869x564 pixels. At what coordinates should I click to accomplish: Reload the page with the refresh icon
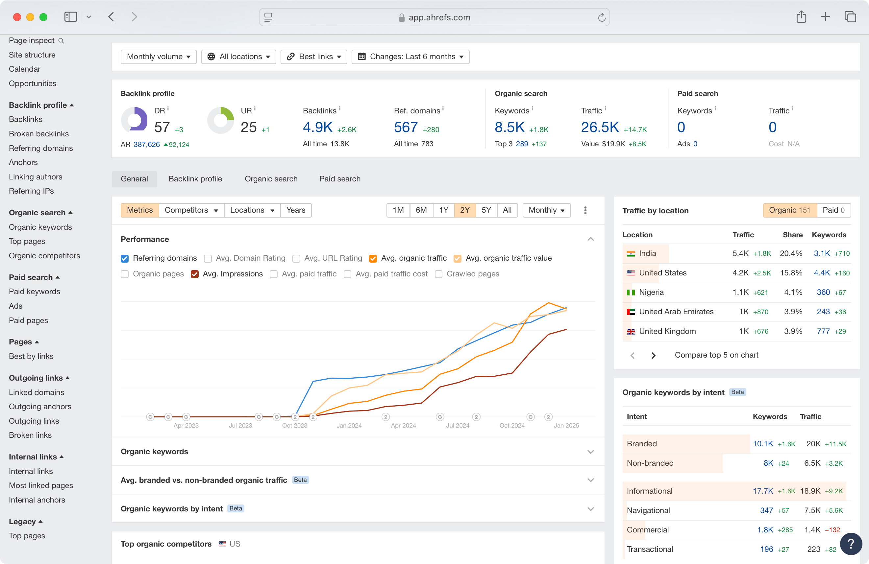click(602, 17)
